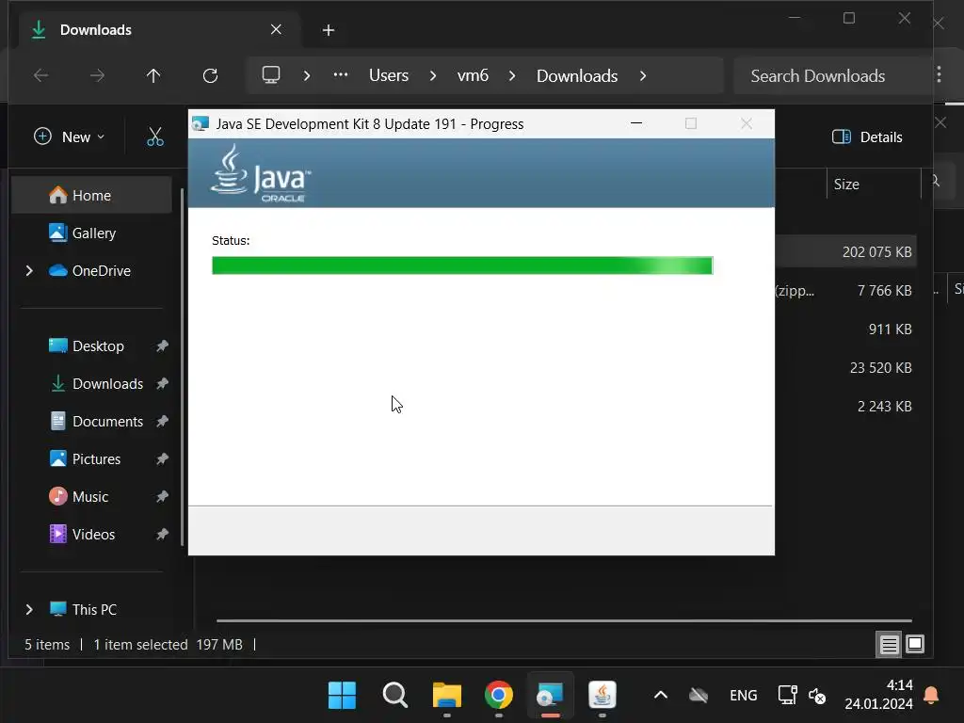Switch to large thumbnails view layout
This screenshot has height=723, width=964.
915,644
